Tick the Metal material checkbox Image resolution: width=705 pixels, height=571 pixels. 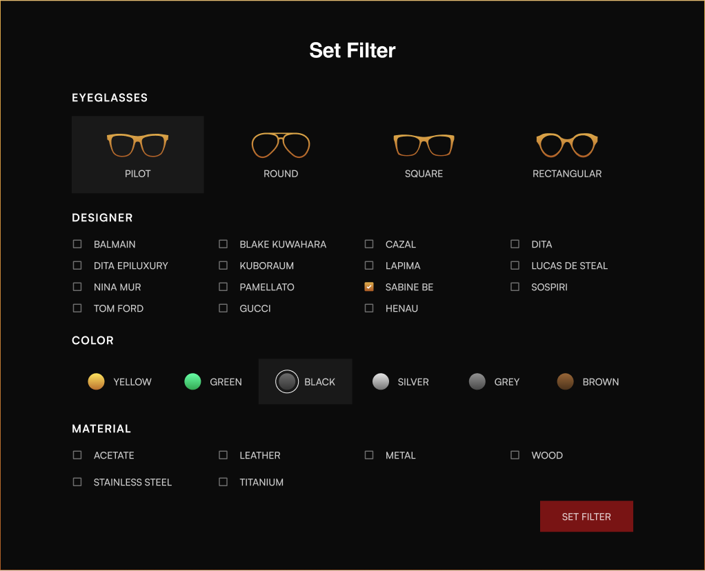tap(369, 455)
